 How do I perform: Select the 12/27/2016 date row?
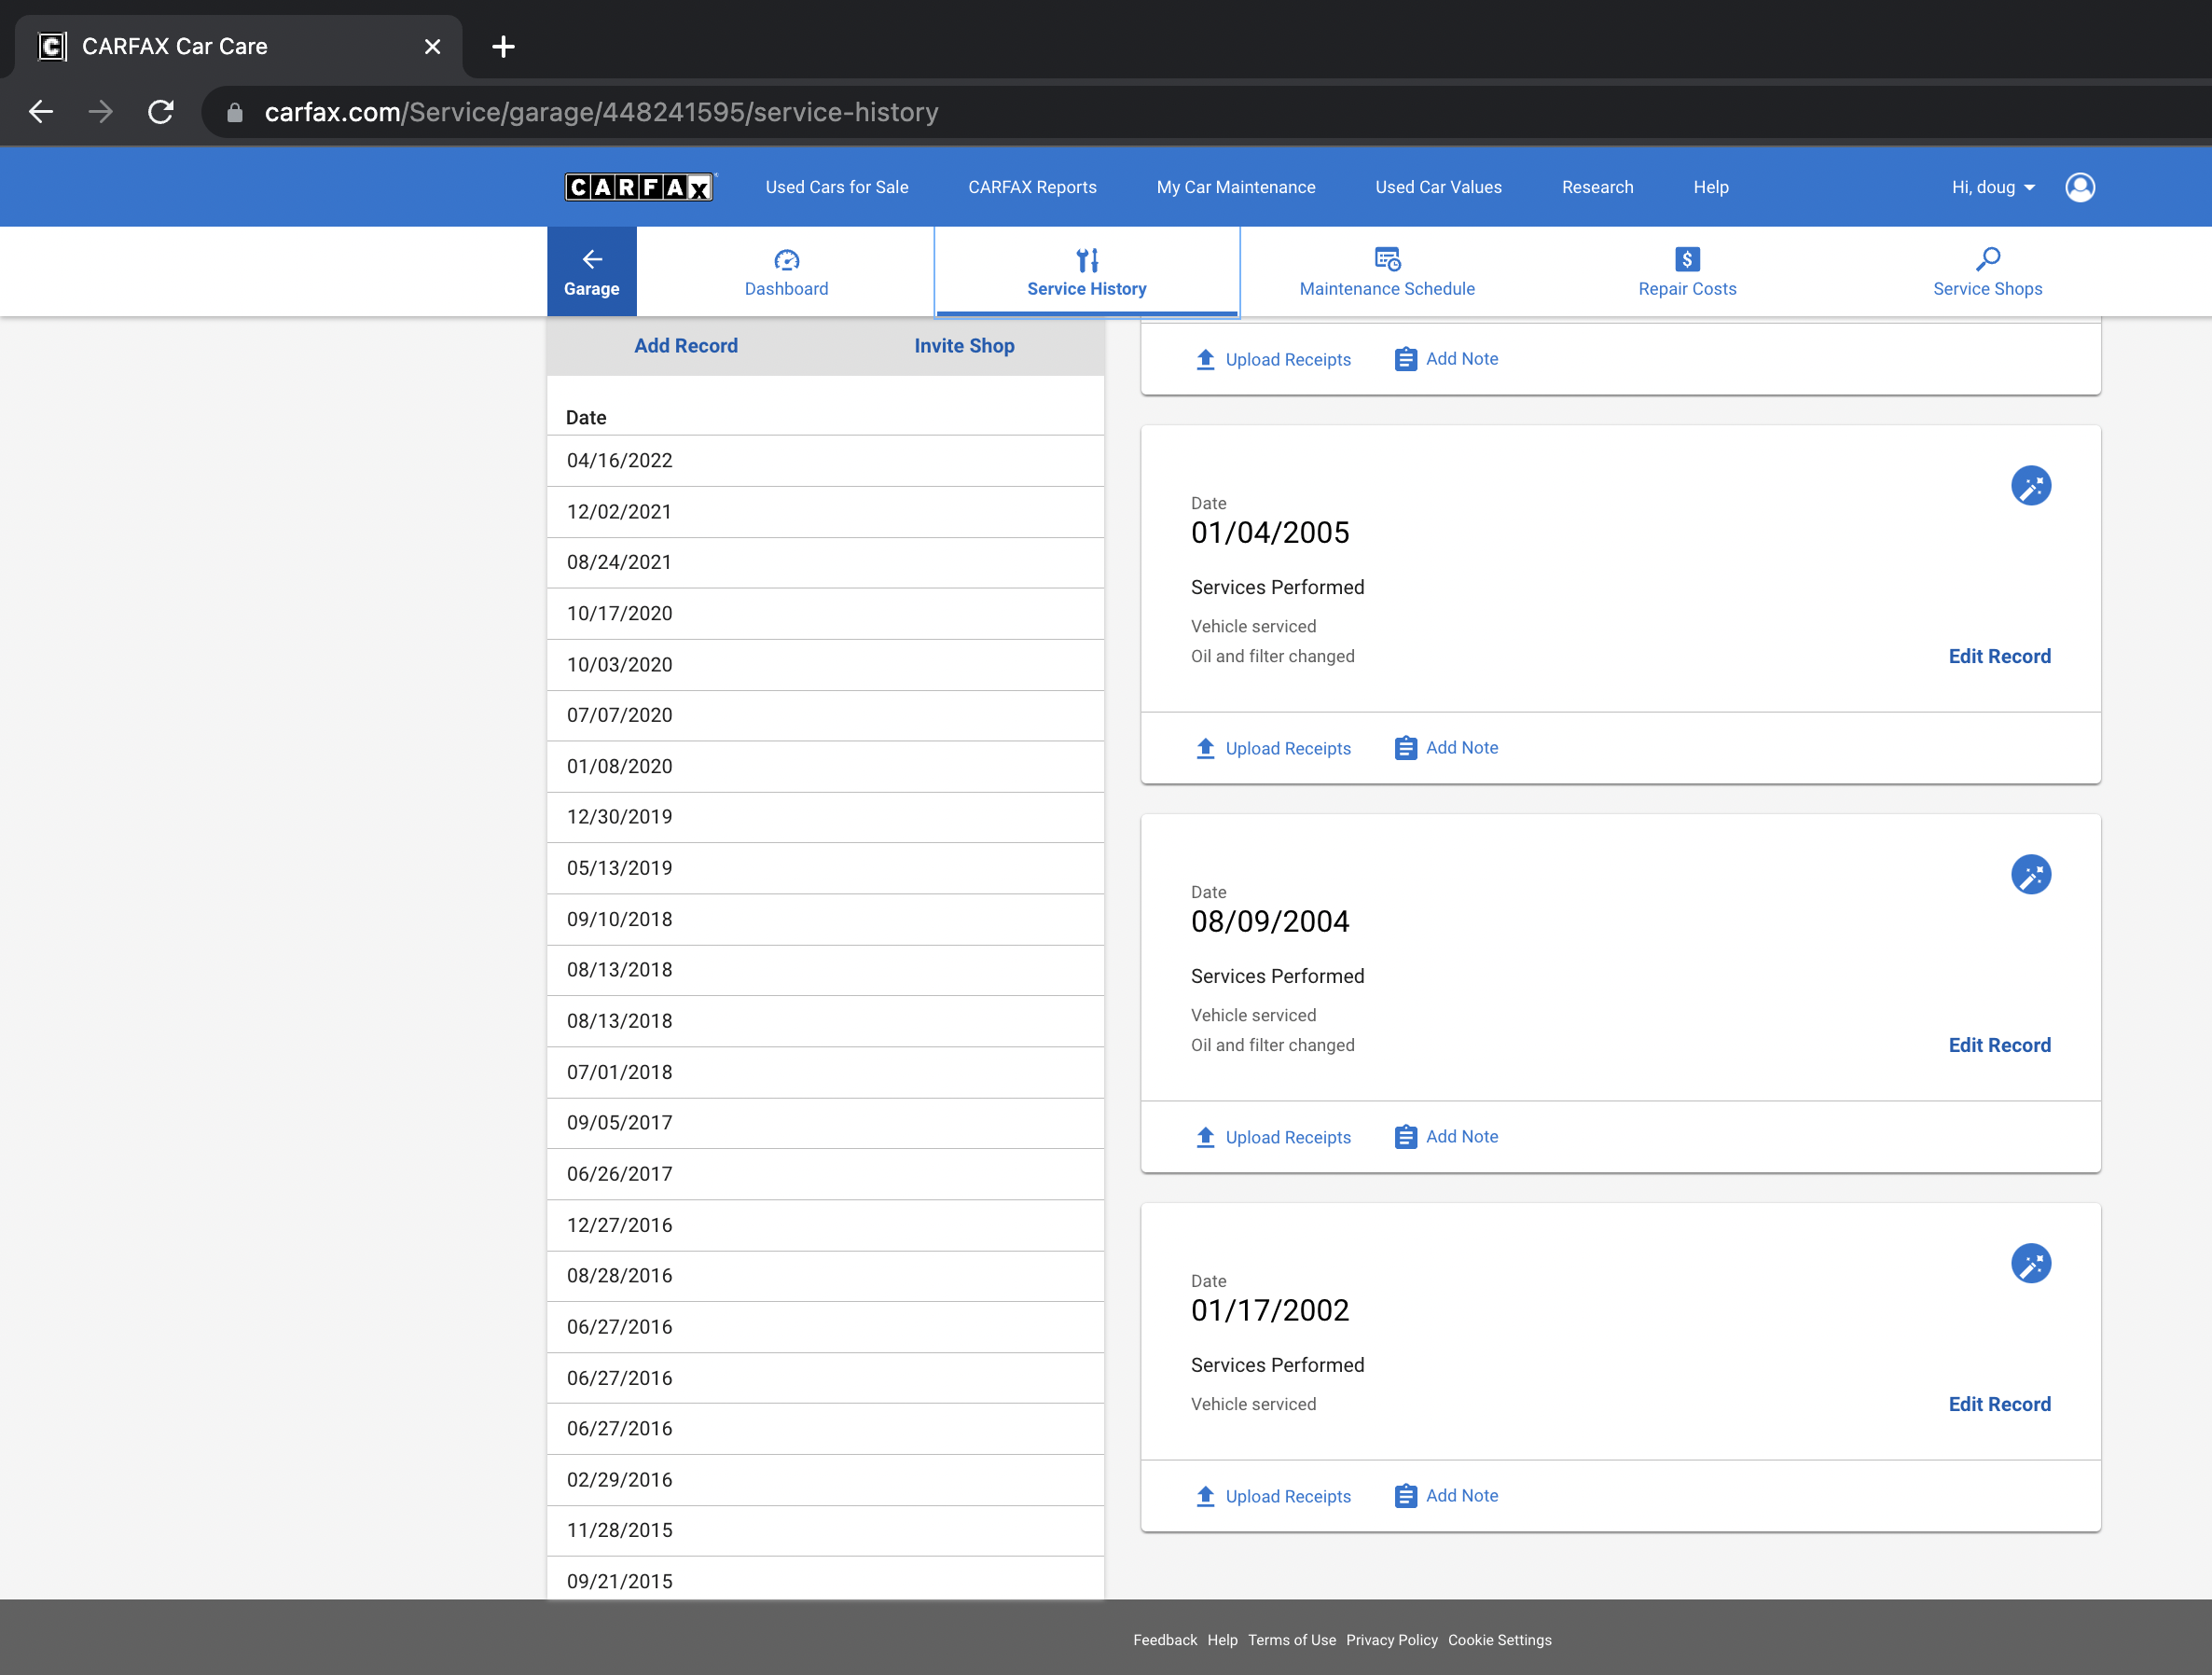pos(826,1225)
